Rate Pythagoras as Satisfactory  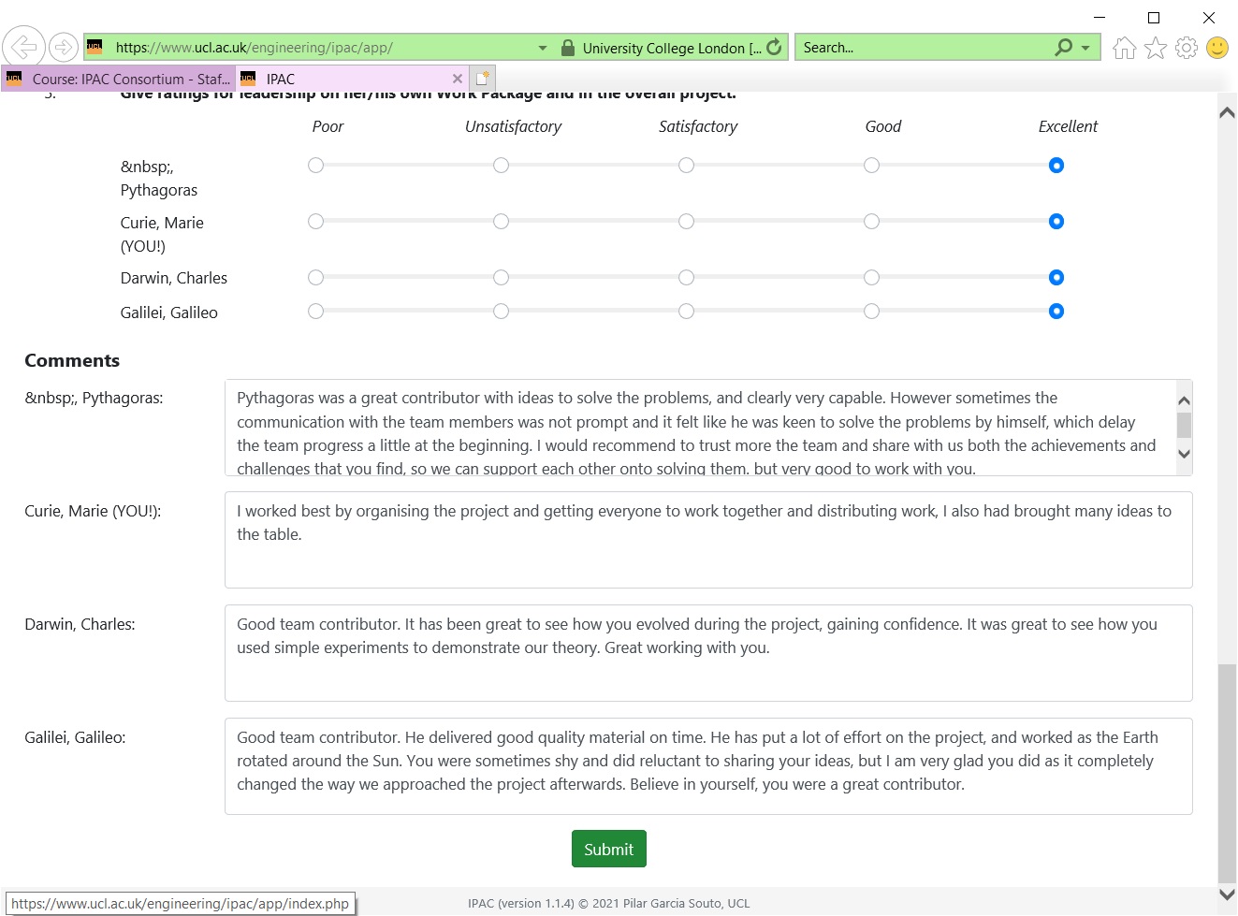686,166
